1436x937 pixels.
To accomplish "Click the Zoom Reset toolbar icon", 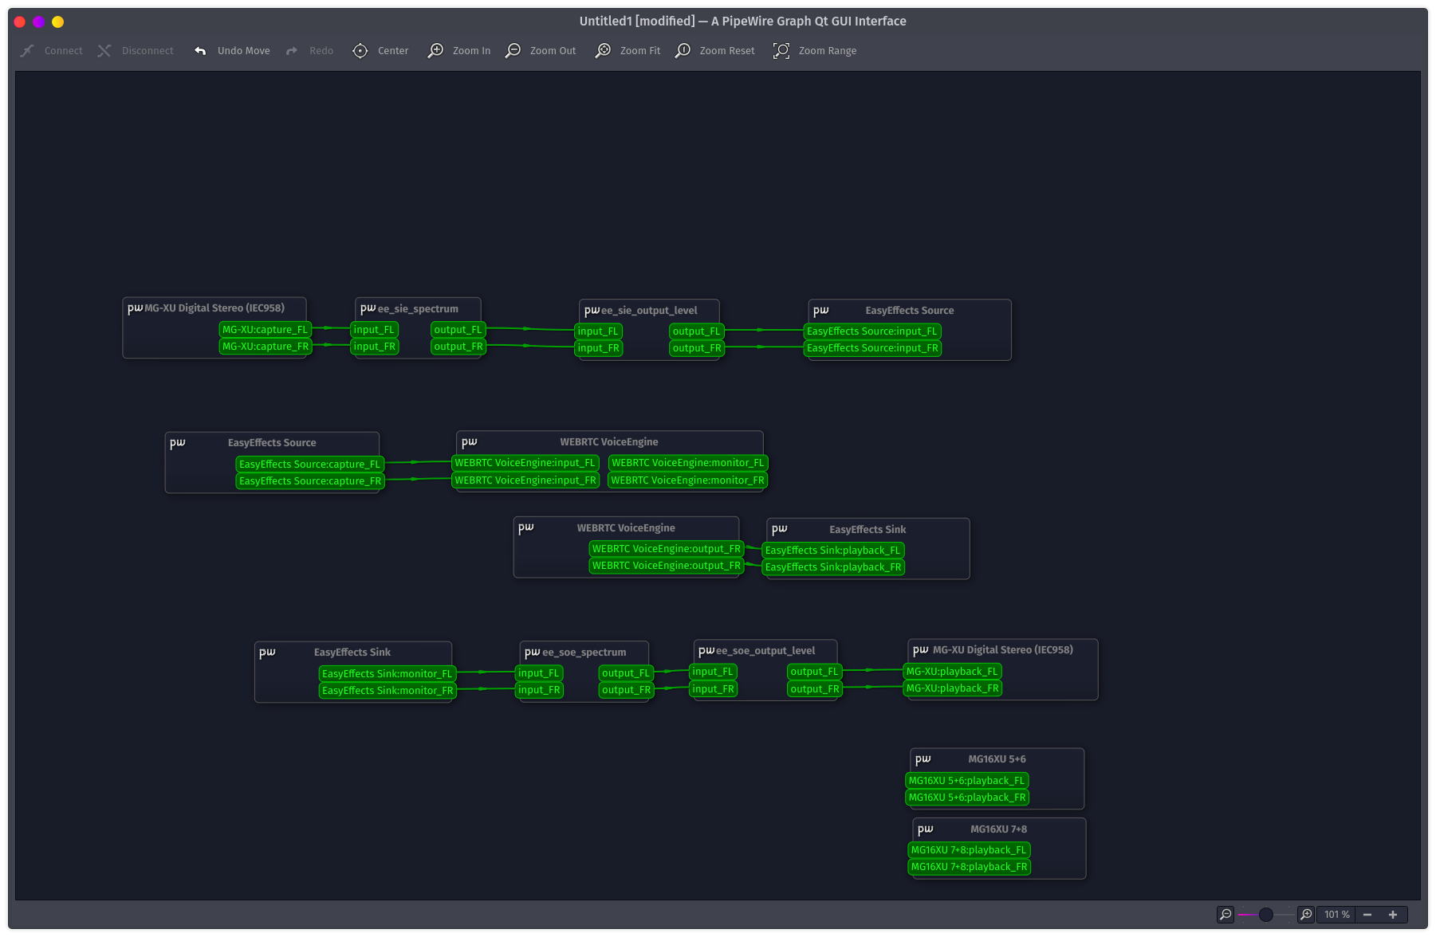I will (x=683, y=50).
